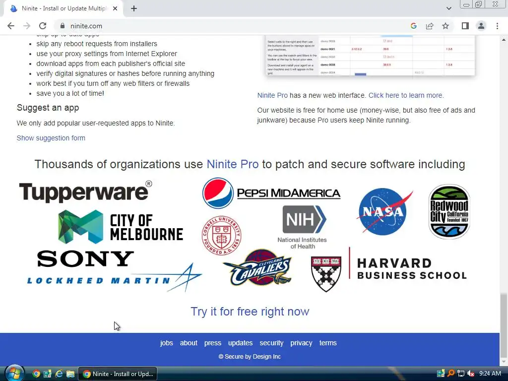Click the Suggest an app heading
The height and width of the screenshot is (381, 508).
coord(48,108)
